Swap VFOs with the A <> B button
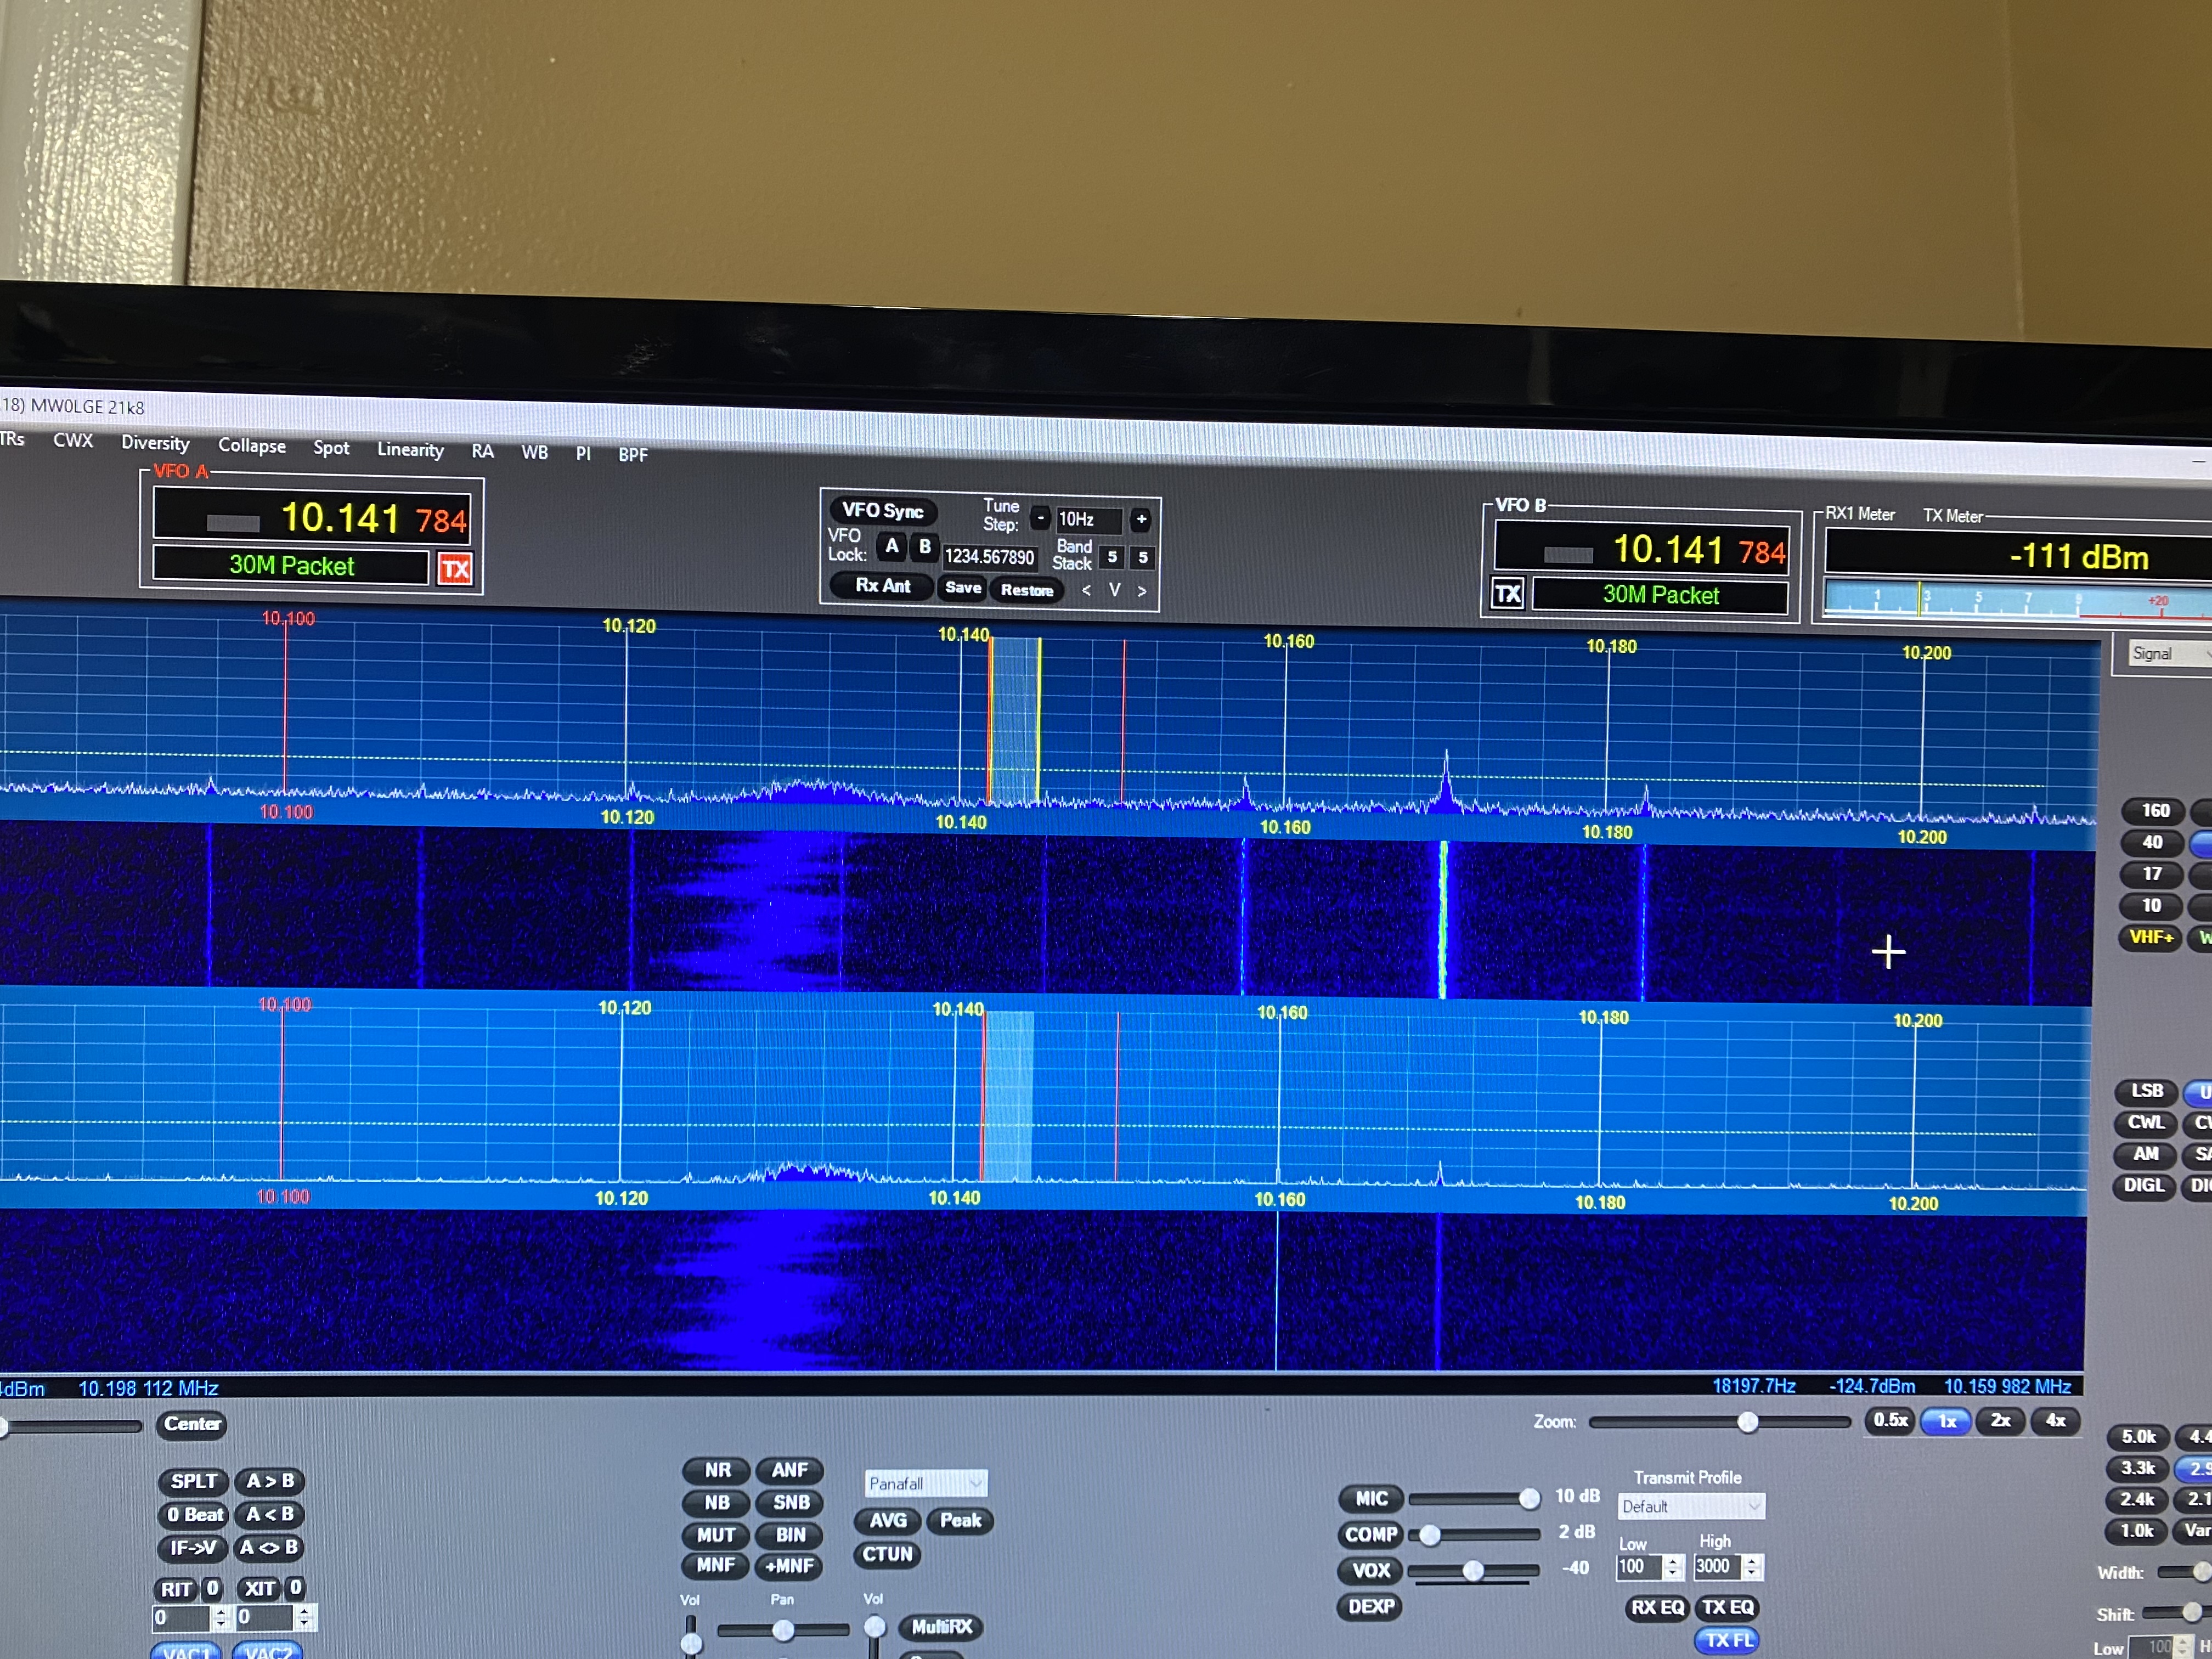The width and height of the screenshot is (2212, 1659). pos(269,1547)
